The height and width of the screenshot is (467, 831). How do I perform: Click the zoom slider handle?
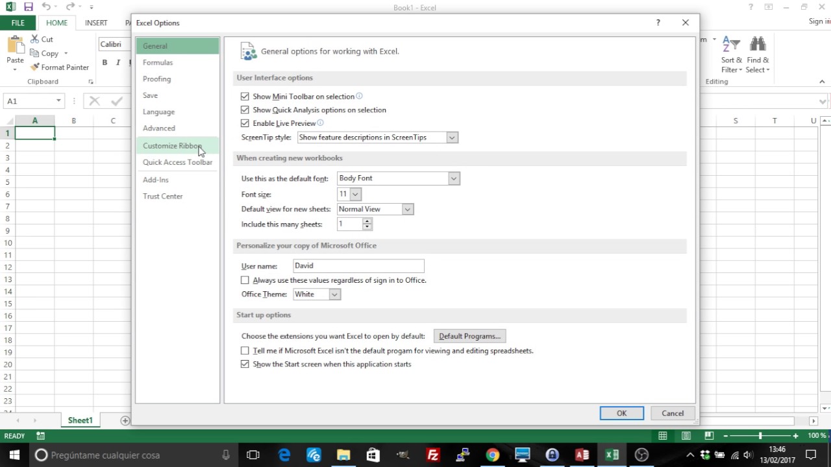(760, 436)
